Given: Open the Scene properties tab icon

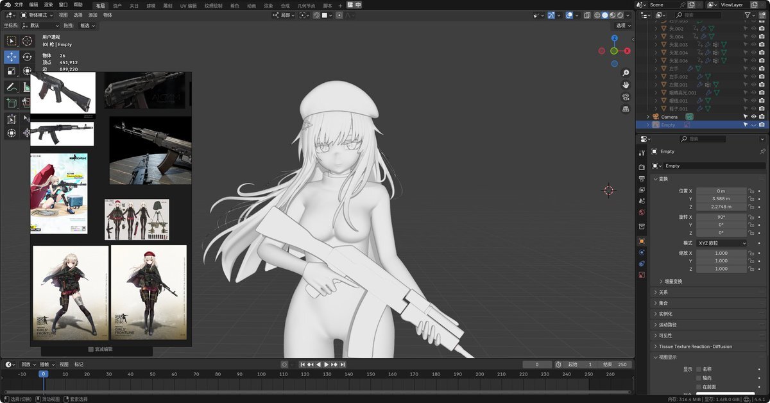Looking at the screenshot, I should (x=642, y=201).
